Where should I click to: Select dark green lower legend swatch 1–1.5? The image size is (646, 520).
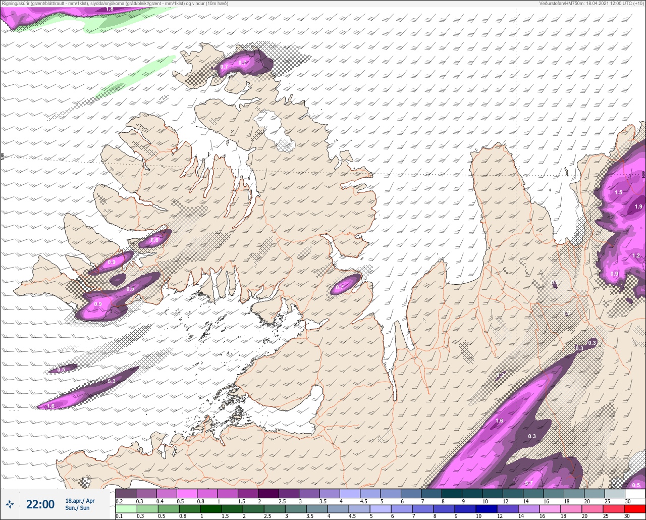click(x=212, y=508)
